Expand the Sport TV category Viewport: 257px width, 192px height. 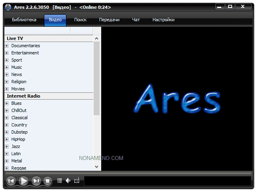coord(7,60)
